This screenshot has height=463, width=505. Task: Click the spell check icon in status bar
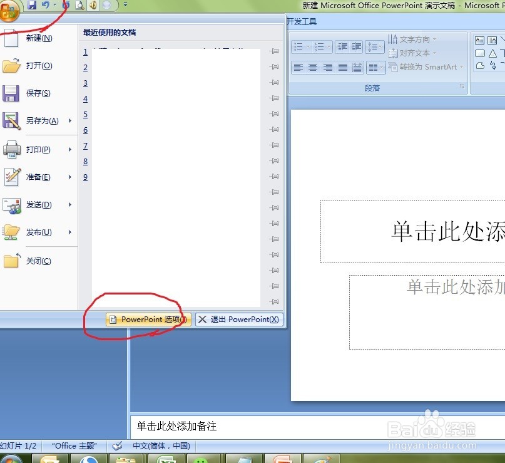pos(117,445)
